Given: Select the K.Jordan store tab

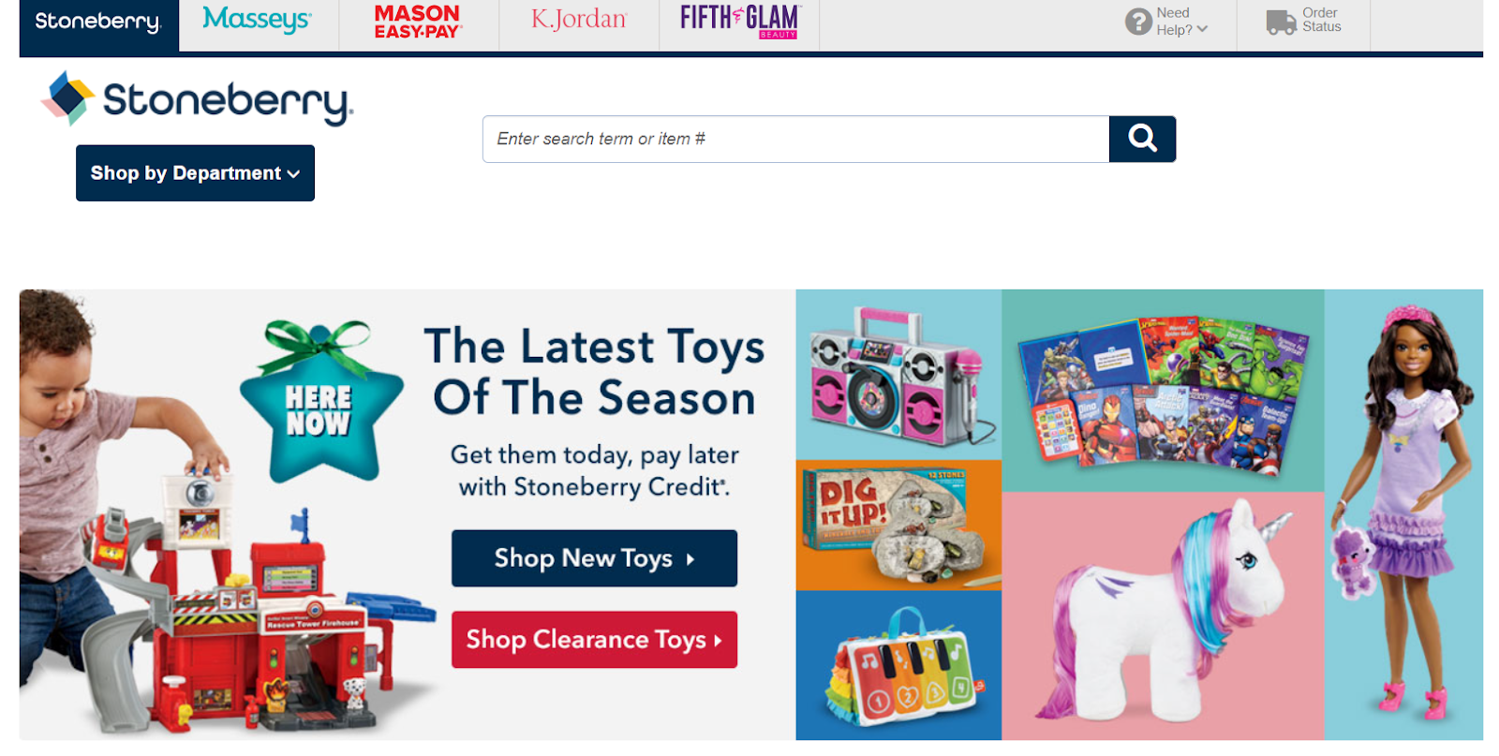Looking at the screenshot, I should 579,21.
